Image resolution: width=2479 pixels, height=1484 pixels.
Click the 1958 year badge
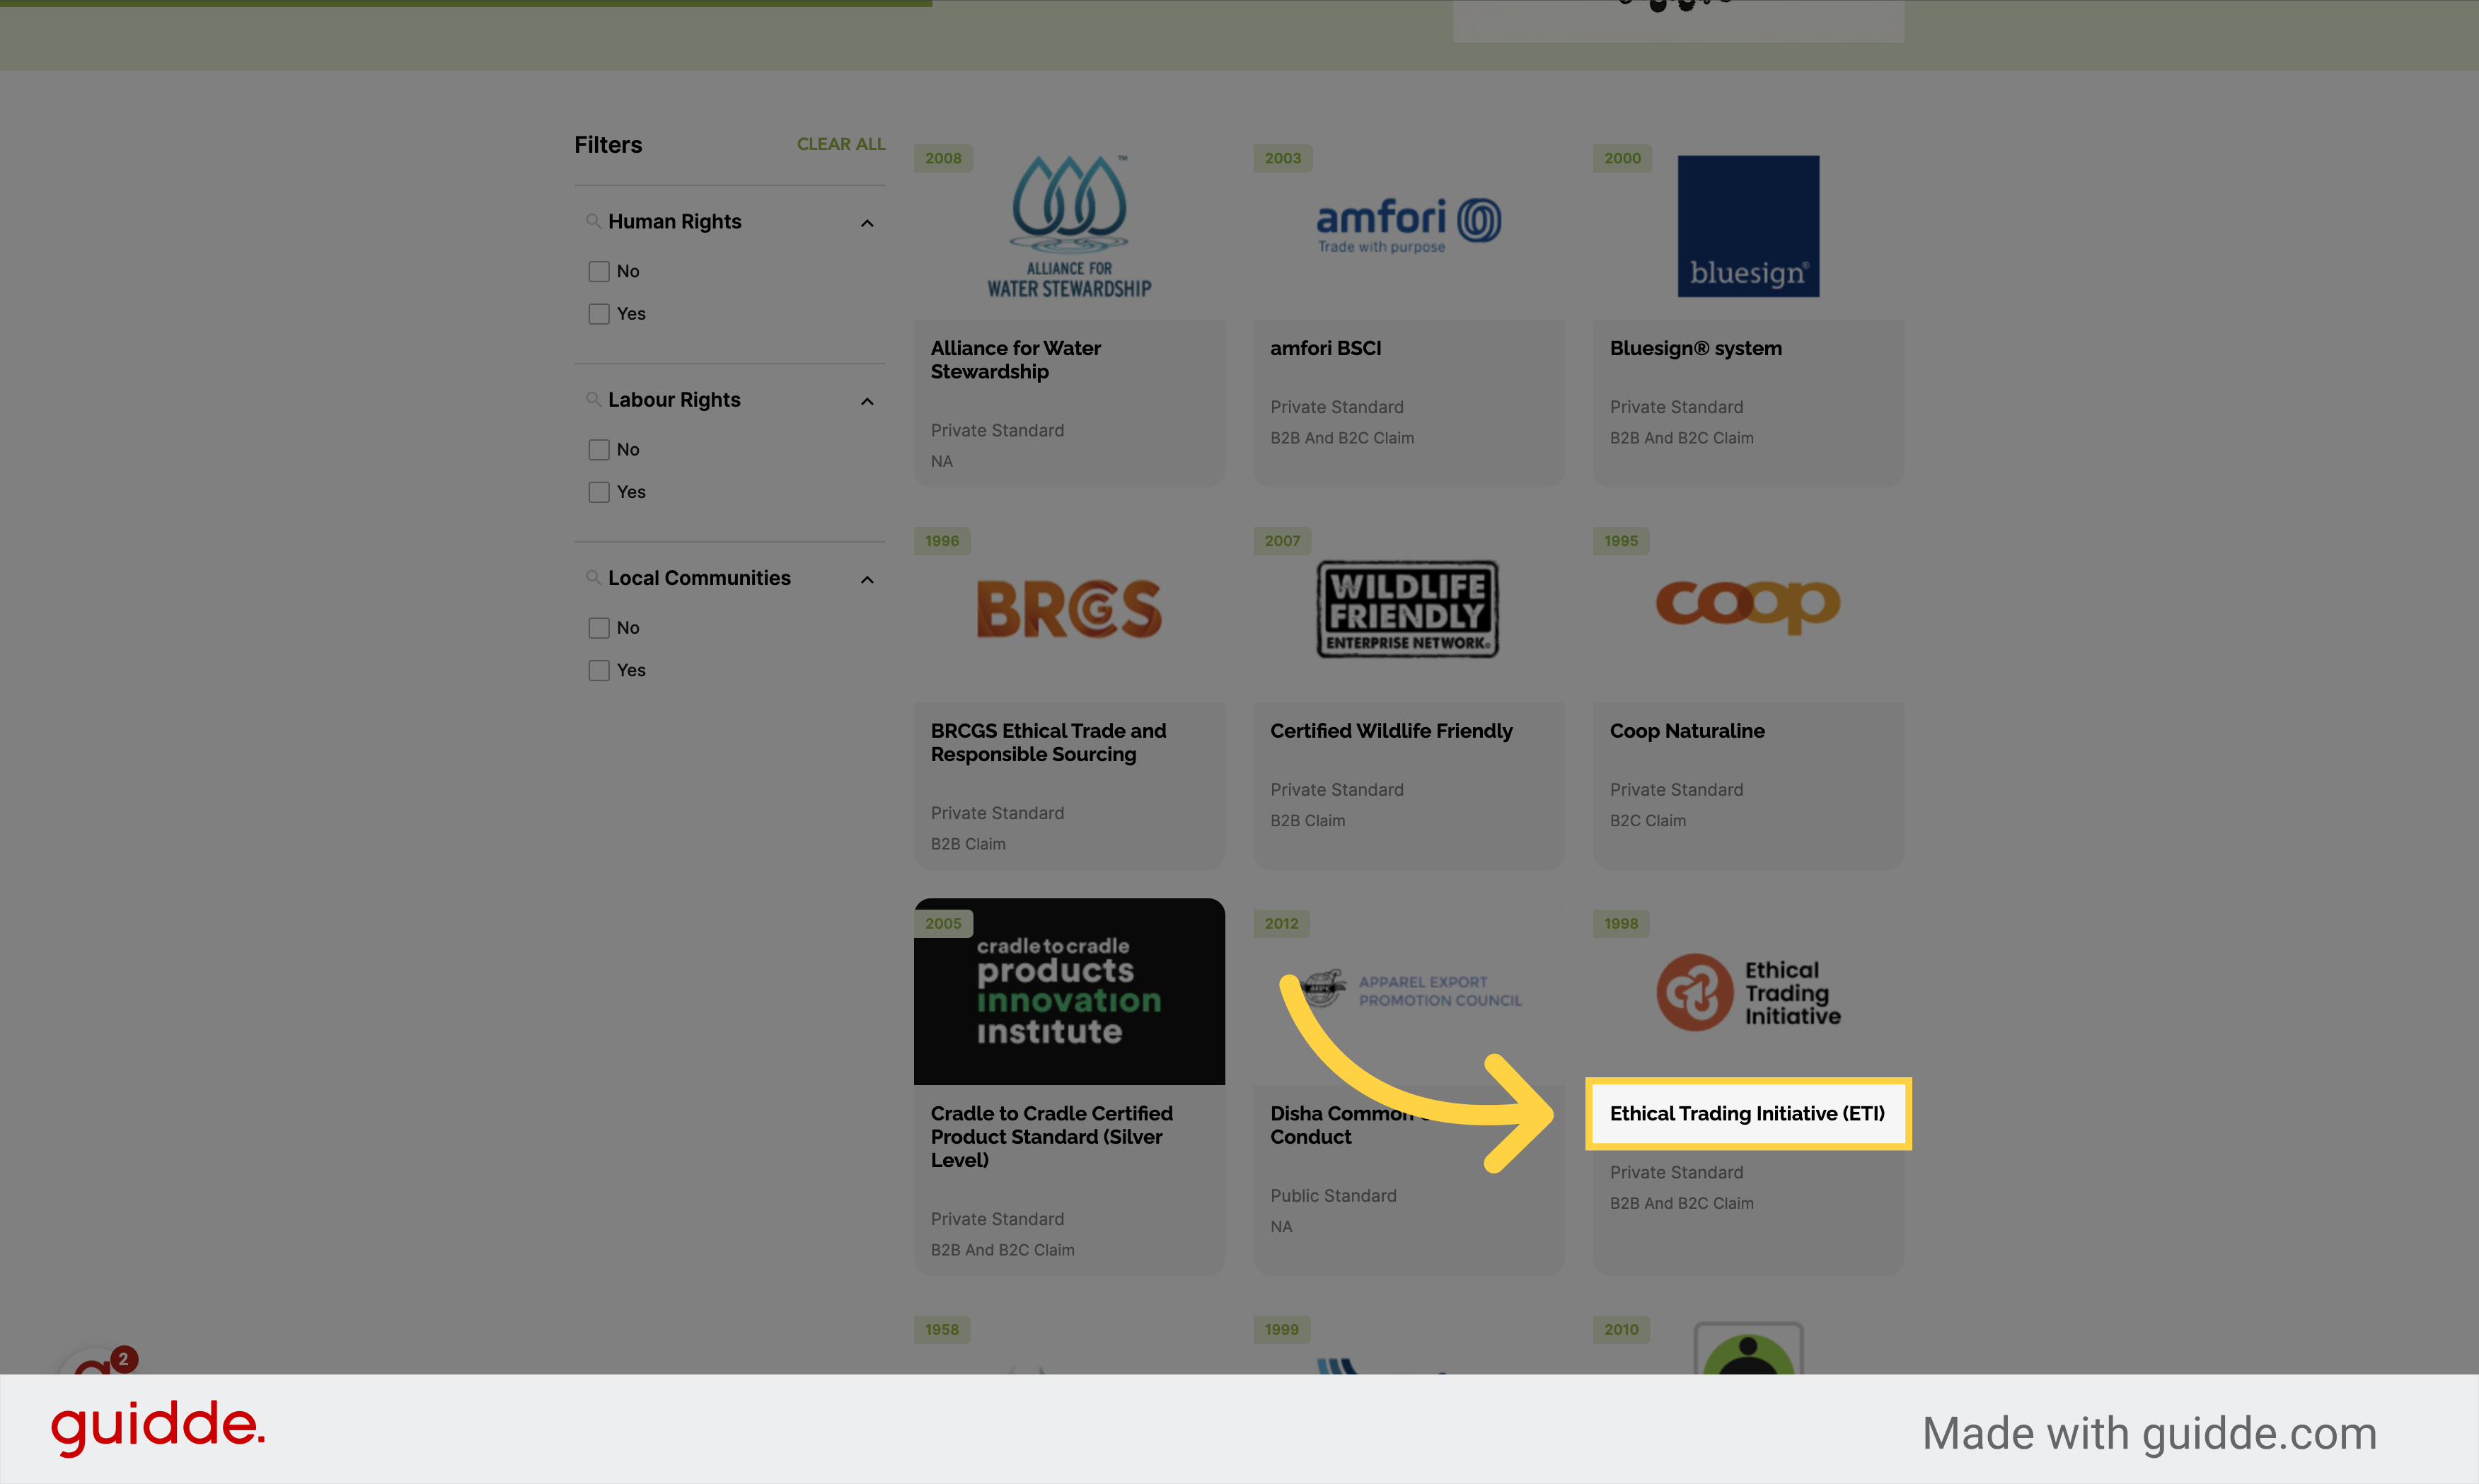tap(942, 1329)
